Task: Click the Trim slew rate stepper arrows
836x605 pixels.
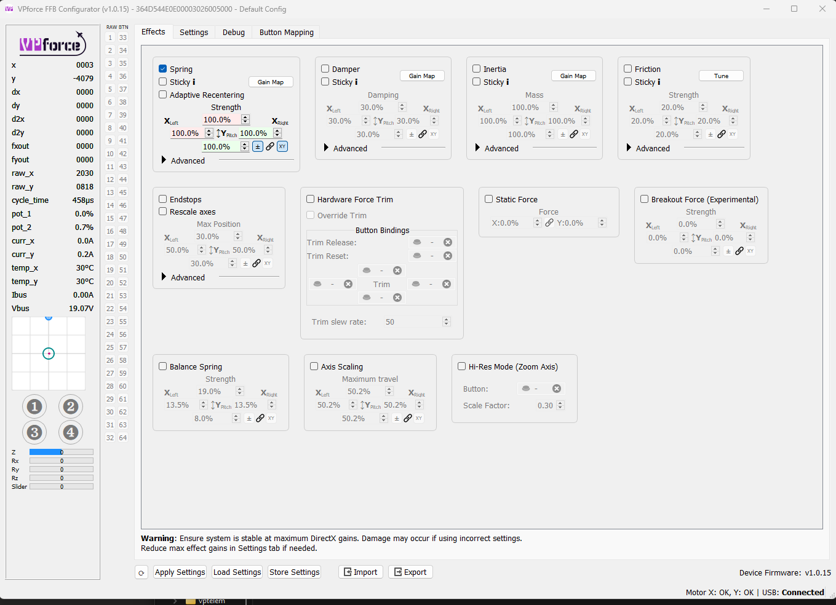Action: pos(447,322)
